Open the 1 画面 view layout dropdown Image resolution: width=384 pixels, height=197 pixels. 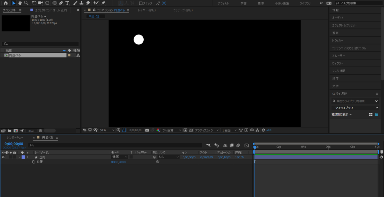(x=229, y=130)
